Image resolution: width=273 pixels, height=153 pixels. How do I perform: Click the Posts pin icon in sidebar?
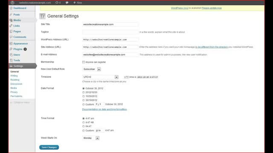[x=11, y=15]
